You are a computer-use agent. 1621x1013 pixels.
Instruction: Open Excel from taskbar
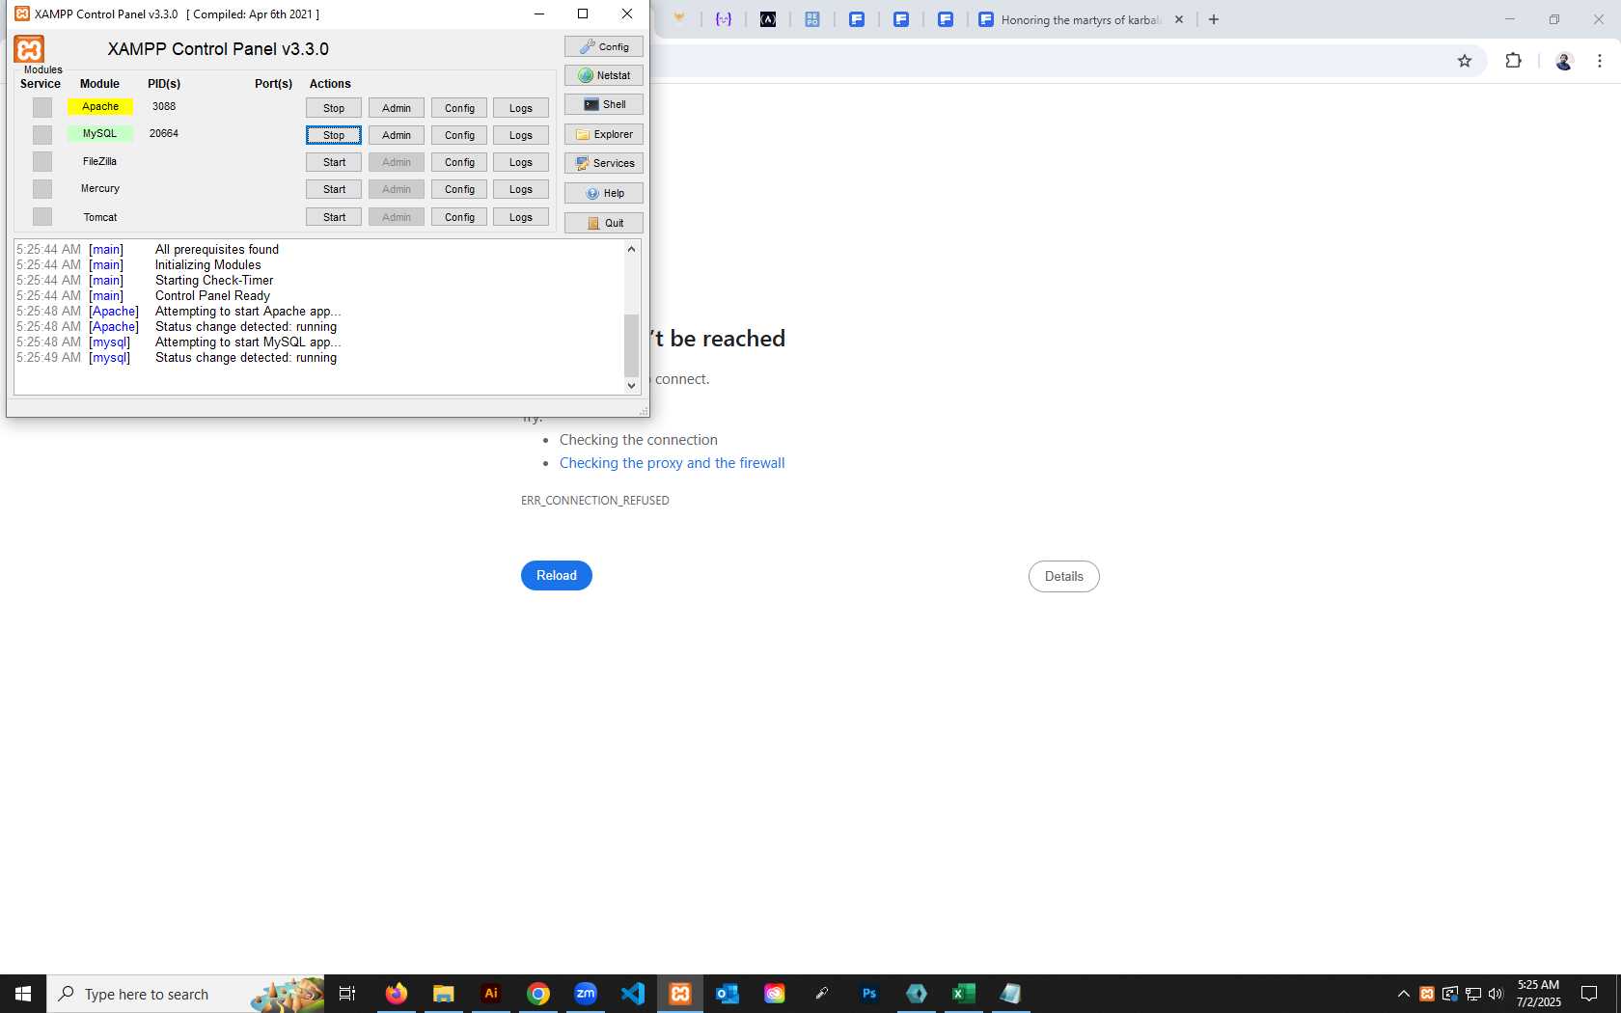click(964, 994)
